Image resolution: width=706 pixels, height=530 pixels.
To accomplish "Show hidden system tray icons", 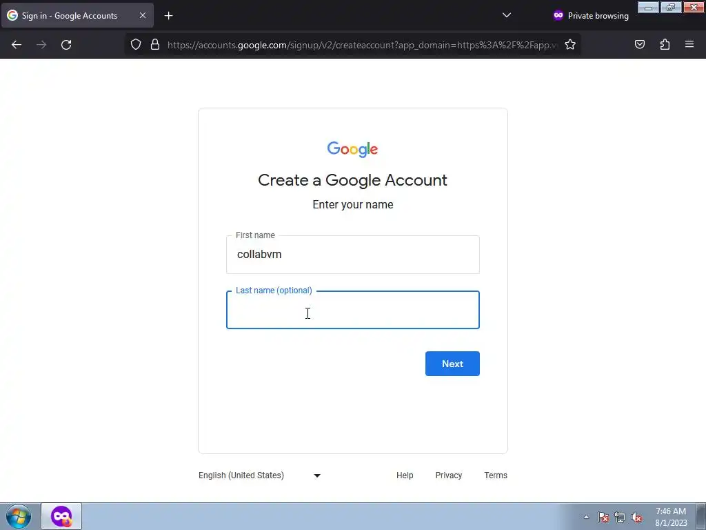I will [x=586, y=517].
